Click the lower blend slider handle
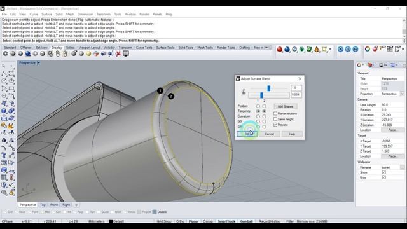Image resolution: width=407 pixels, height=229 pixels. [261, 95]
